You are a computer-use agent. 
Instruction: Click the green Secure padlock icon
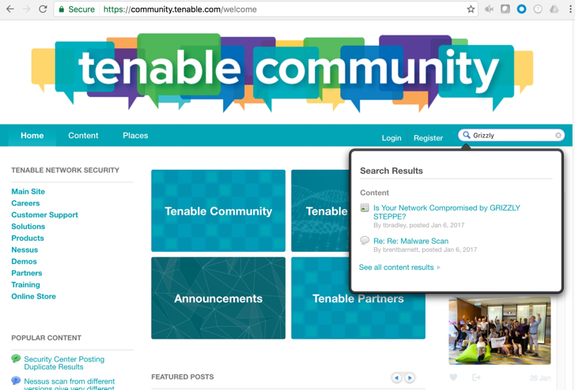(61, 9)
